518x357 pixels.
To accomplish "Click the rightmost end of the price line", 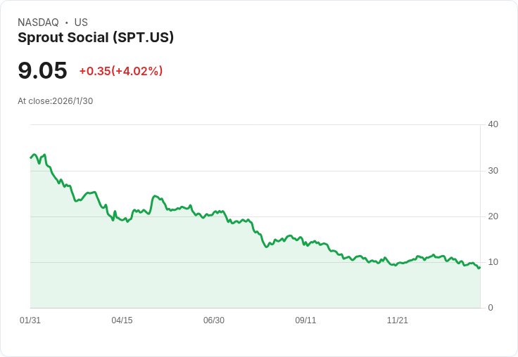I will 479,267.
